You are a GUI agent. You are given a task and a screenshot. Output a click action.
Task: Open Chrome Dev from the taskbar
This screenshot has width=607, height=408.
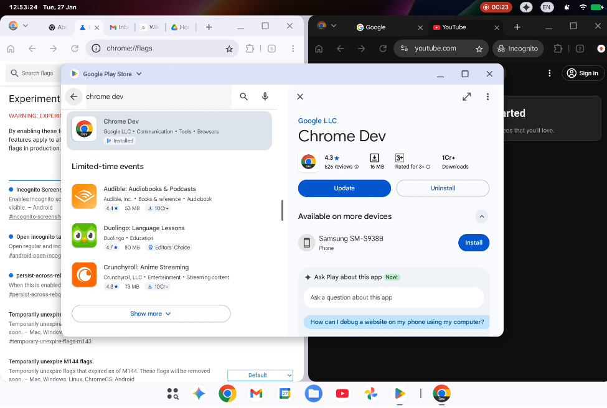click(441, 394)
